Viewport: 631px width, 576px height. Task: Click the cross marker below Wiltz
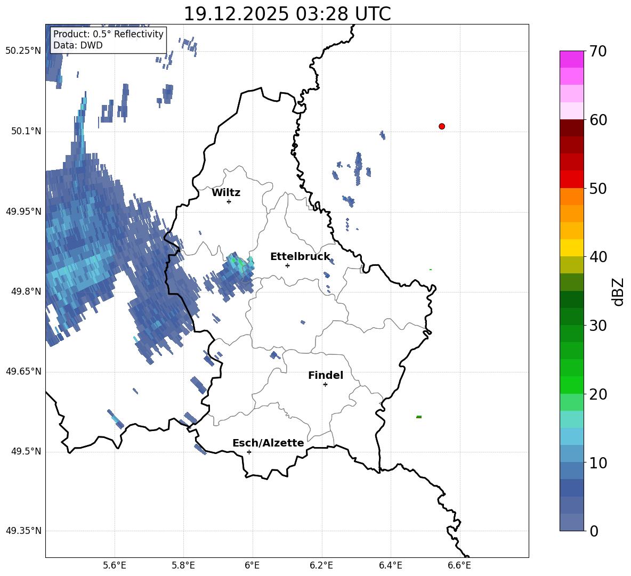tap(229, 201)
